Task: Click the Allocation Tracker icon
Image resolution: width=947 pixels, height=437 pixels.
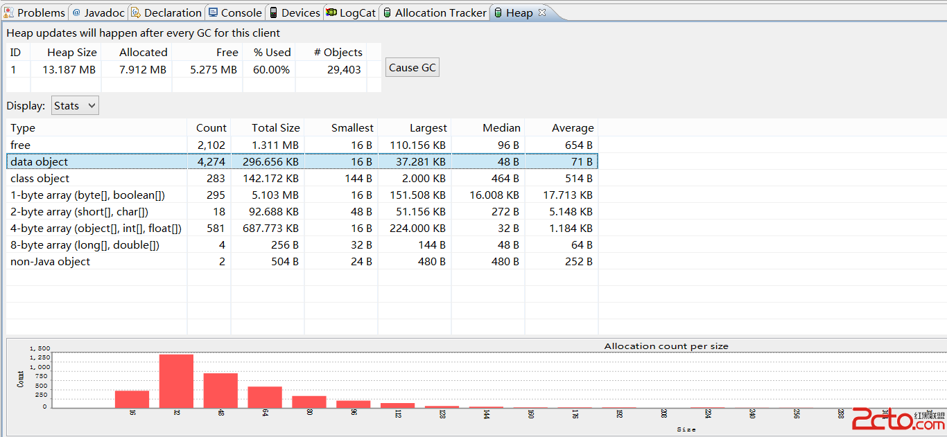Action: [388, 12]
